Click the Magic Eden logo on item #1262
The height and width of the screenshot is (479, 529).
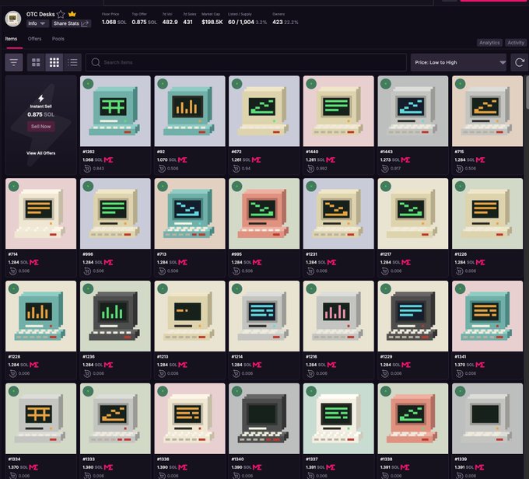pos(109,160)
